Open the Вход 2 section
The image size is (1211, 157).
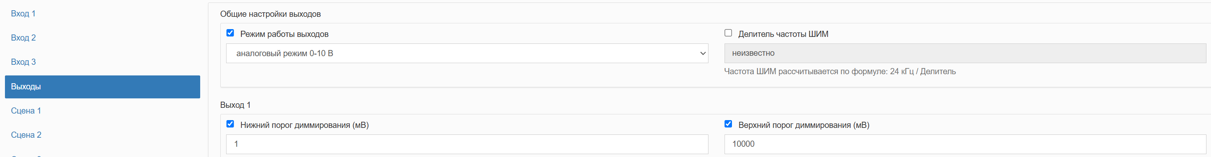(23, 38)
